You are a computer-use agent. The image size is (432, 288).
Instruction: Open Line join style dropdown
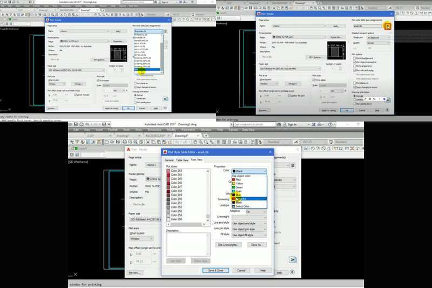pos(249,229)
